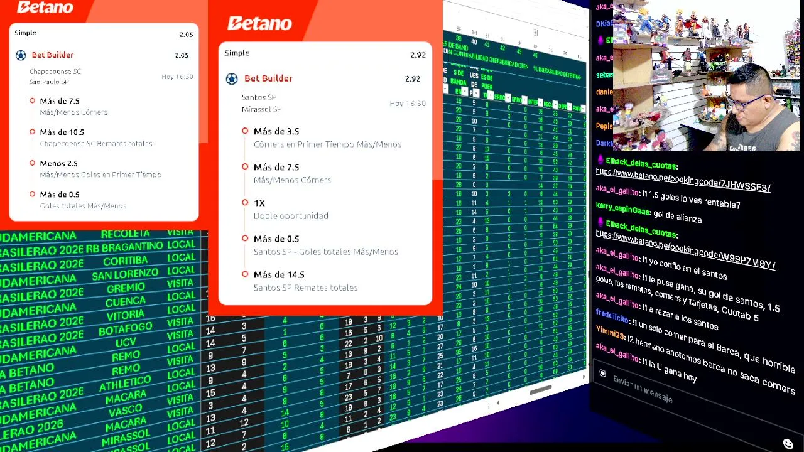Click the soccer ball icon on Chapecoense Bet Builder
Screen dimensions: 804x452
[x=21, y=55]
